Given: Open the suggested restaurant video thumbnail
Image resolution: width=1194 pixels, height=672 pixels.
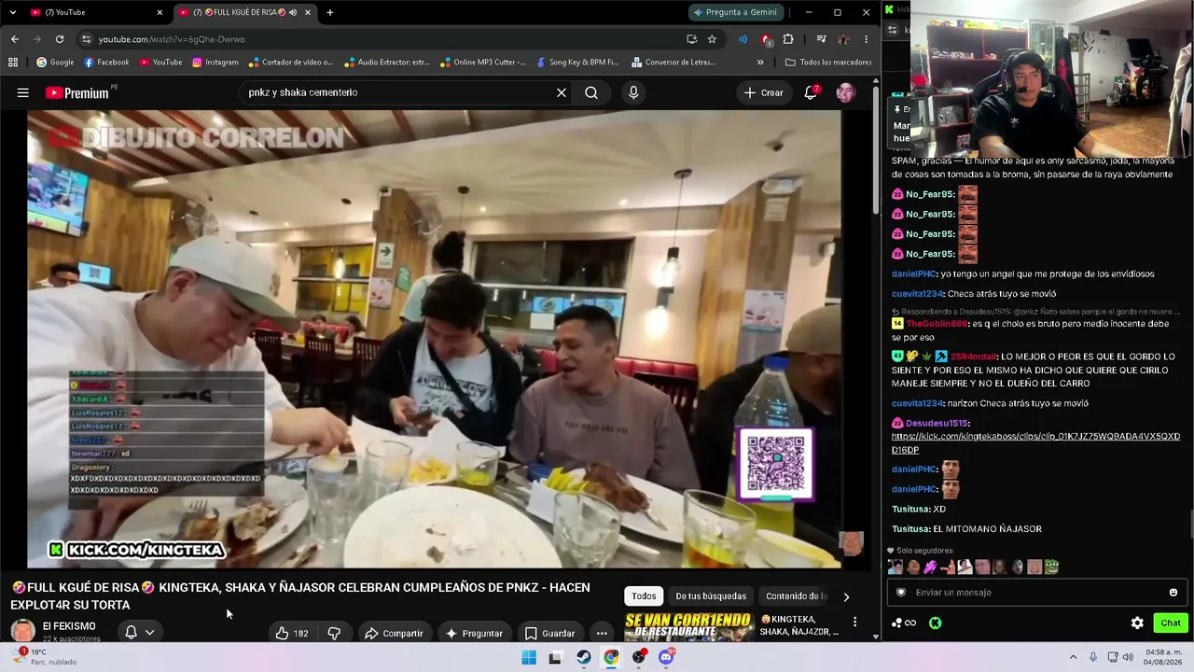Looking at the screenshot, I should click(689, 627).
